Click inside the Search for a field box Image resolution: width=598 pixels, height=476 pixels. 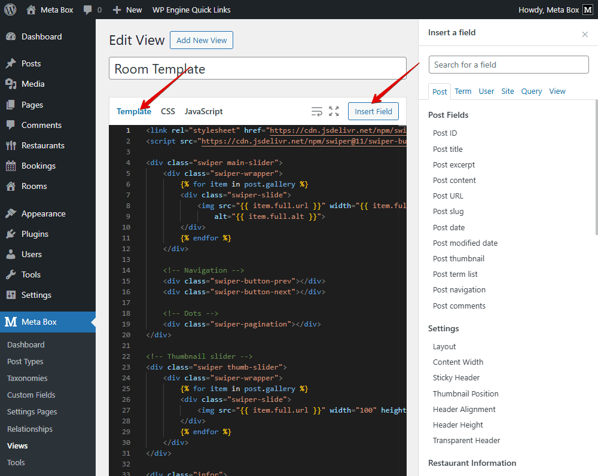click(x=508, y=64)
